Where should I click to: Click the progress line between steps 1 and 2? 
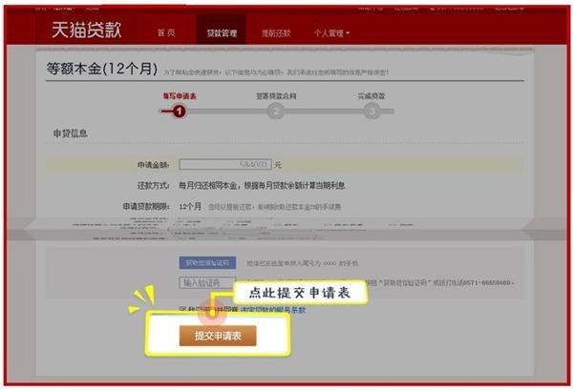tap(227, 111)
